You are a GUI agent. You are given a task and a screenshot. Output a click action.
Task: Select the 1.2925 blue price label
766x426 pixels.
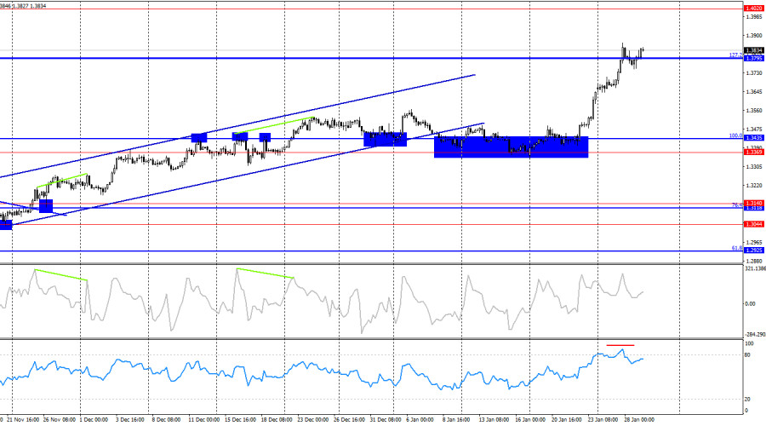pyautogui.click(x=753, y=250)
